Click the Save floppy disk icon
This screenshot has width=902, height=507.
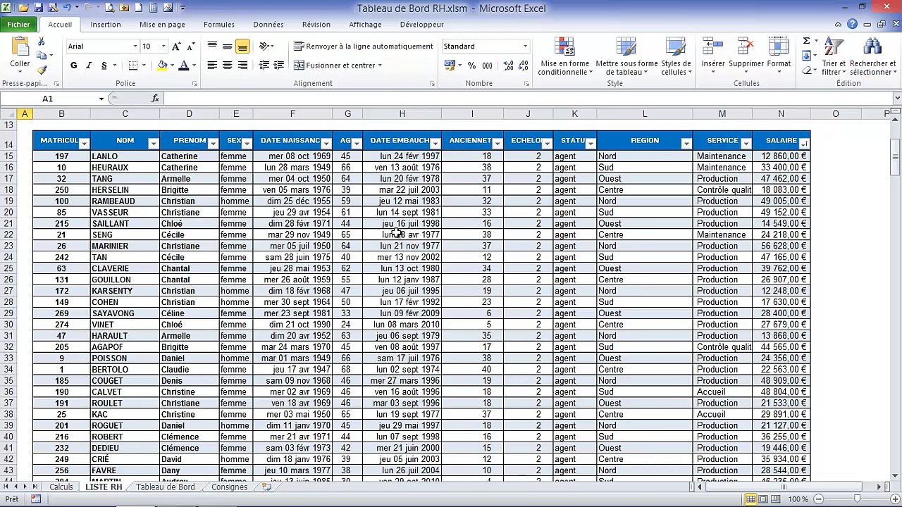click(39, 8)
